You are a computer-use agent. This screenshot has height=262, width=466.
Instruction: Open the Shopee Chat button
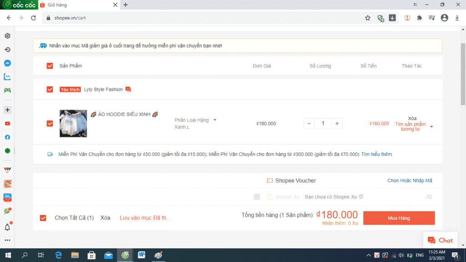tap(440, 240)
